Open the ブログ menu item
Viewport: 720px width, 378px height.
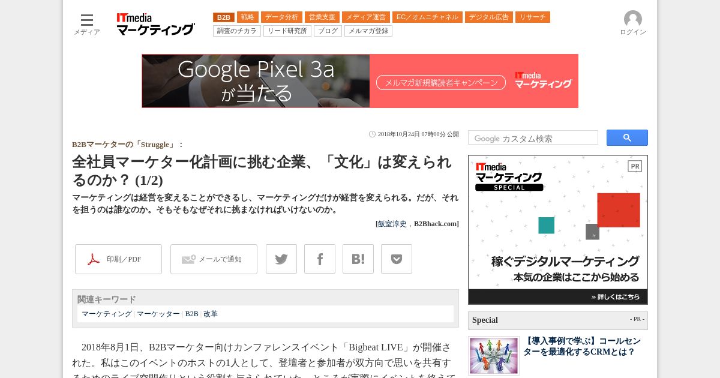[x=328, y=31]
